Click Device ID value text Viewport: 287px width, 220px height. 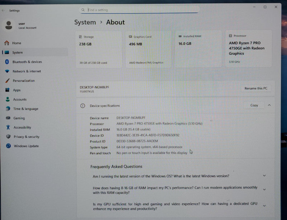[148, 135]
